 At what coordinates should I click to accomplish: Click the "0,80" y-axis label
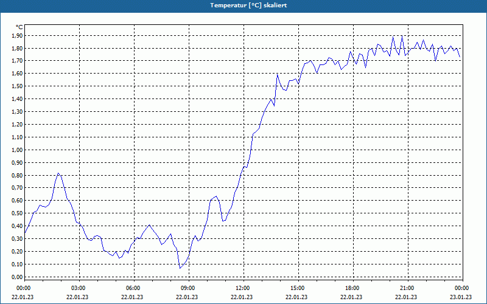[x=18, y=175]
